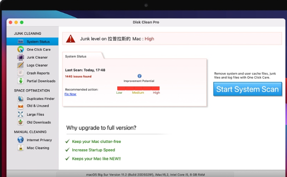The width and height of the screenshot is (287, 177).
Task: Click the '1445 issues found' text
Action: [78, 76]
